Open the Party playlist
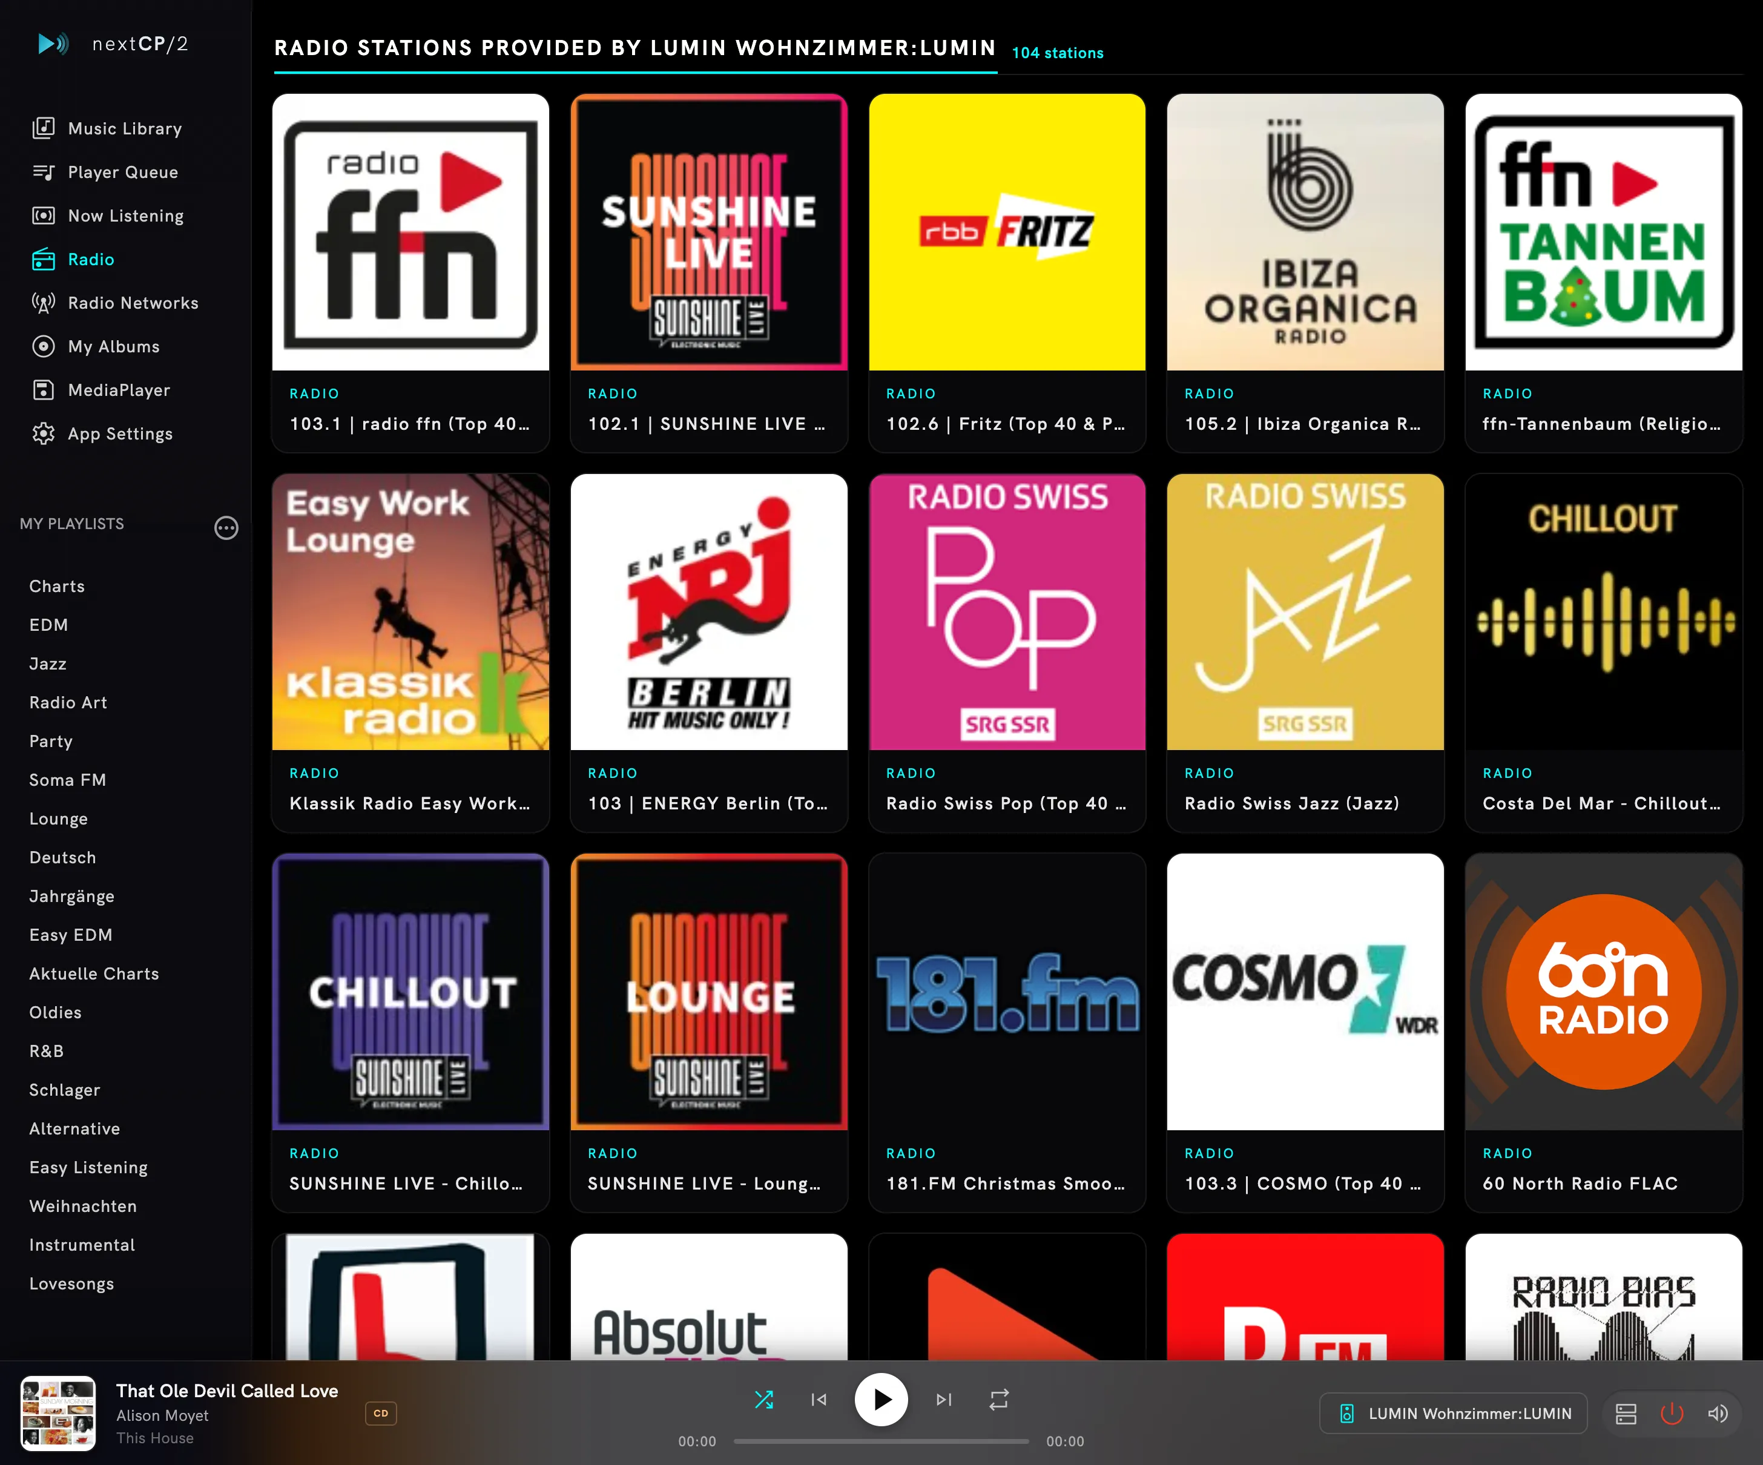 (51, 740)
